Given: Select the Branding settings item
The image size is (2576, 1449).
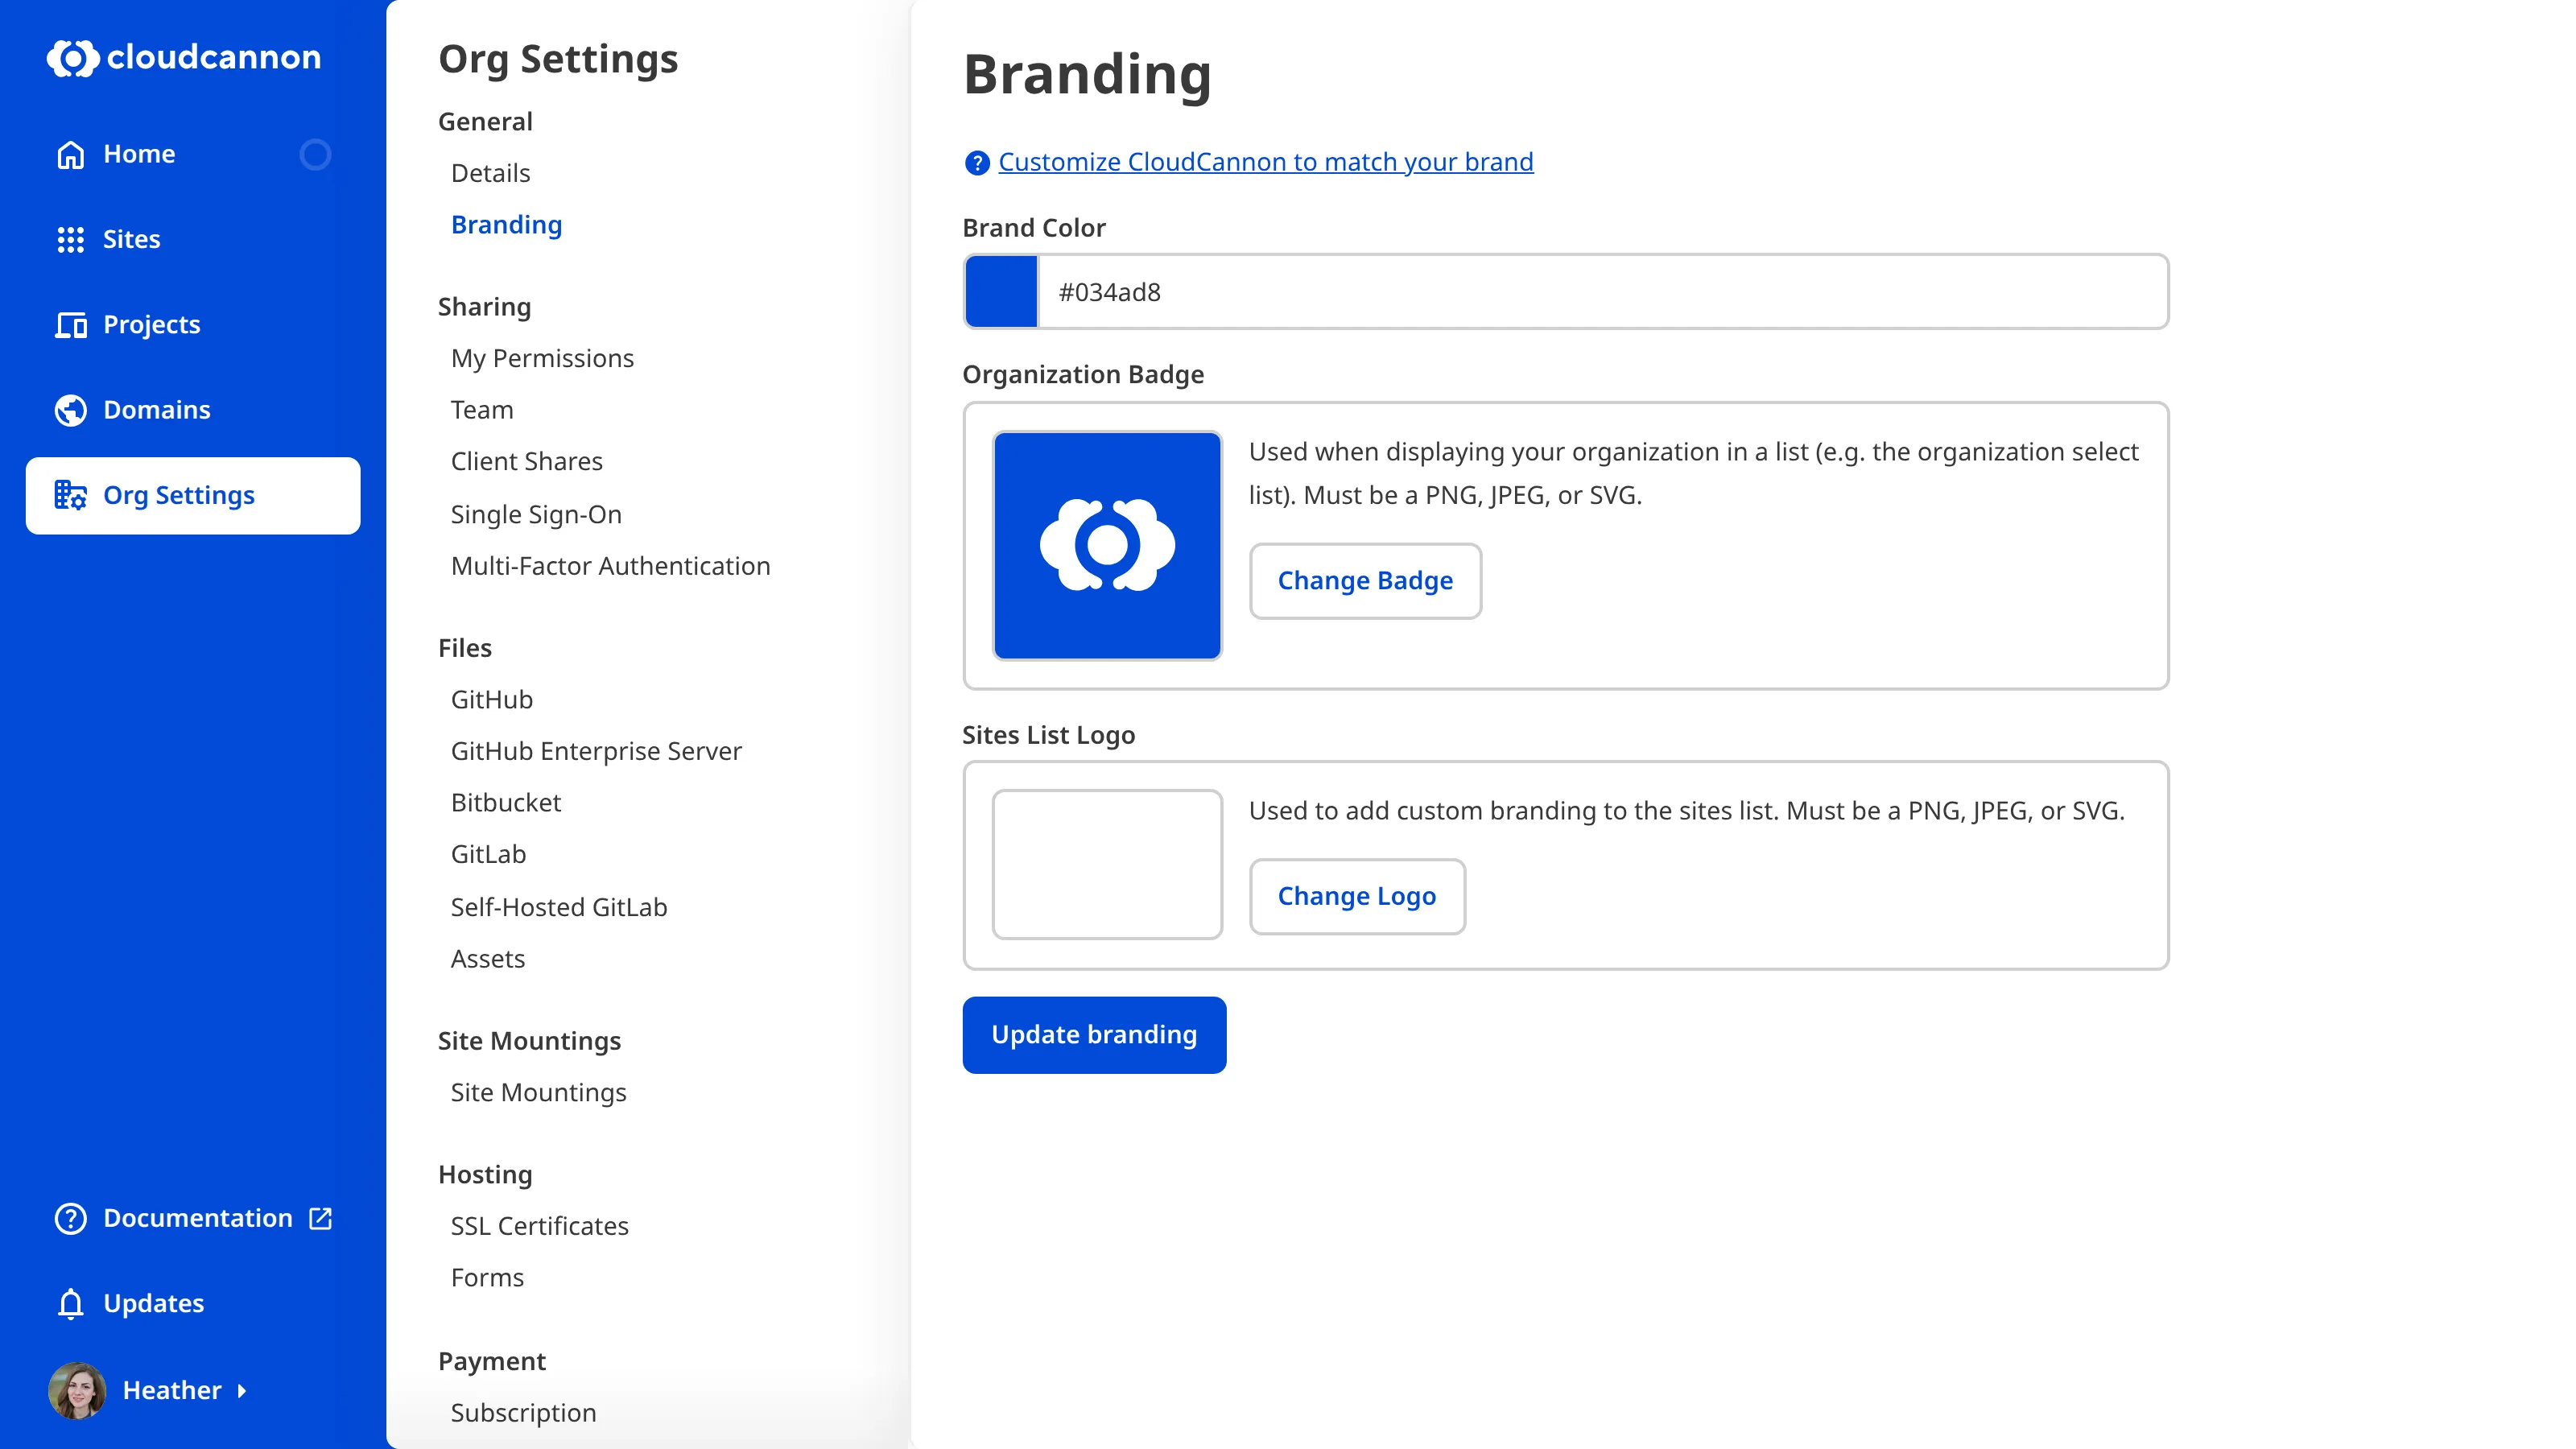Looking at the screenshot, I should pos(506,225).
